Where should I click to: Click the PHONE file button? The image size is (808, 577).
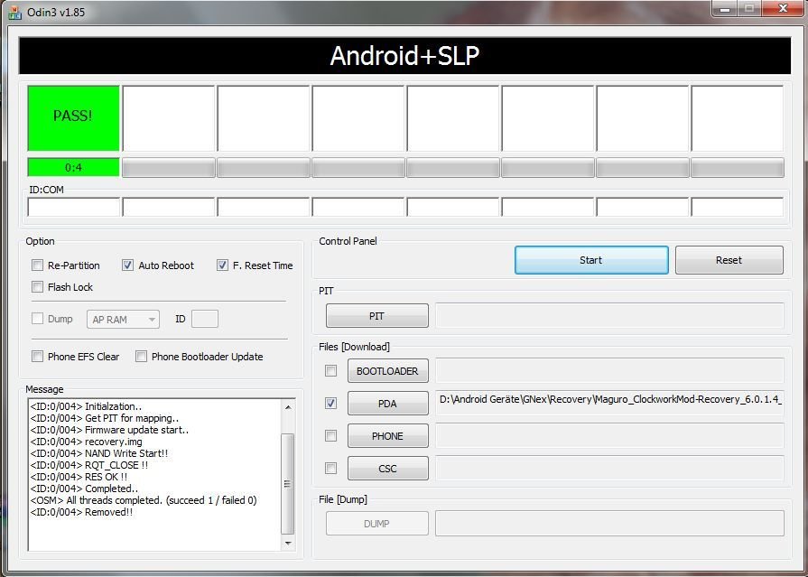coord(388,436)
